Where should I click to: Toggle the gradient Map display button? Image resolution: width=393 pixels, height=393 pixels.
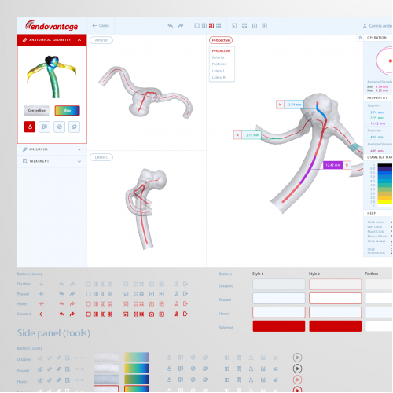[67, 111]
